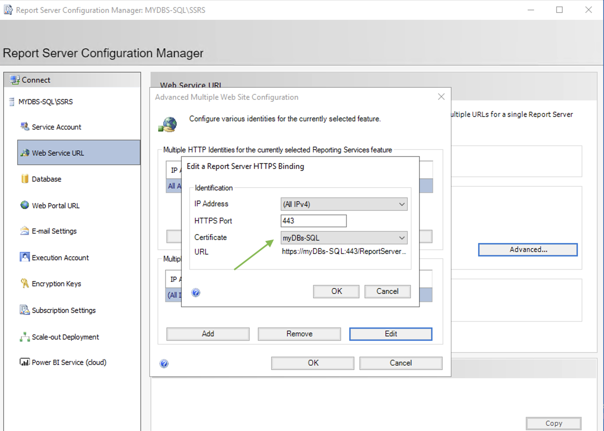The height and width of the screenshot is (431, 604).
Task: Open the Certificate dropdown showing myDBs-SQL
Action: click(x=344, y=238)
